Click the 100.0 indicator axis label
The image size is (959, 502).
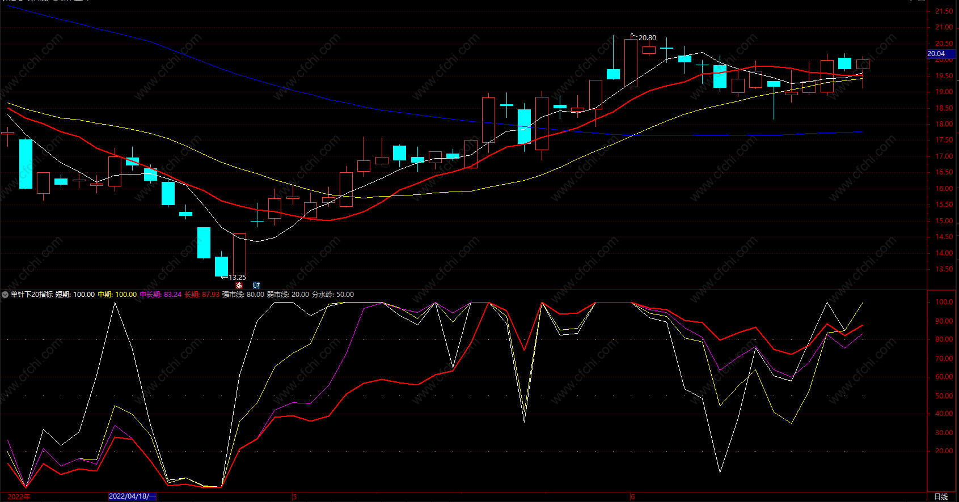[944, 302]
